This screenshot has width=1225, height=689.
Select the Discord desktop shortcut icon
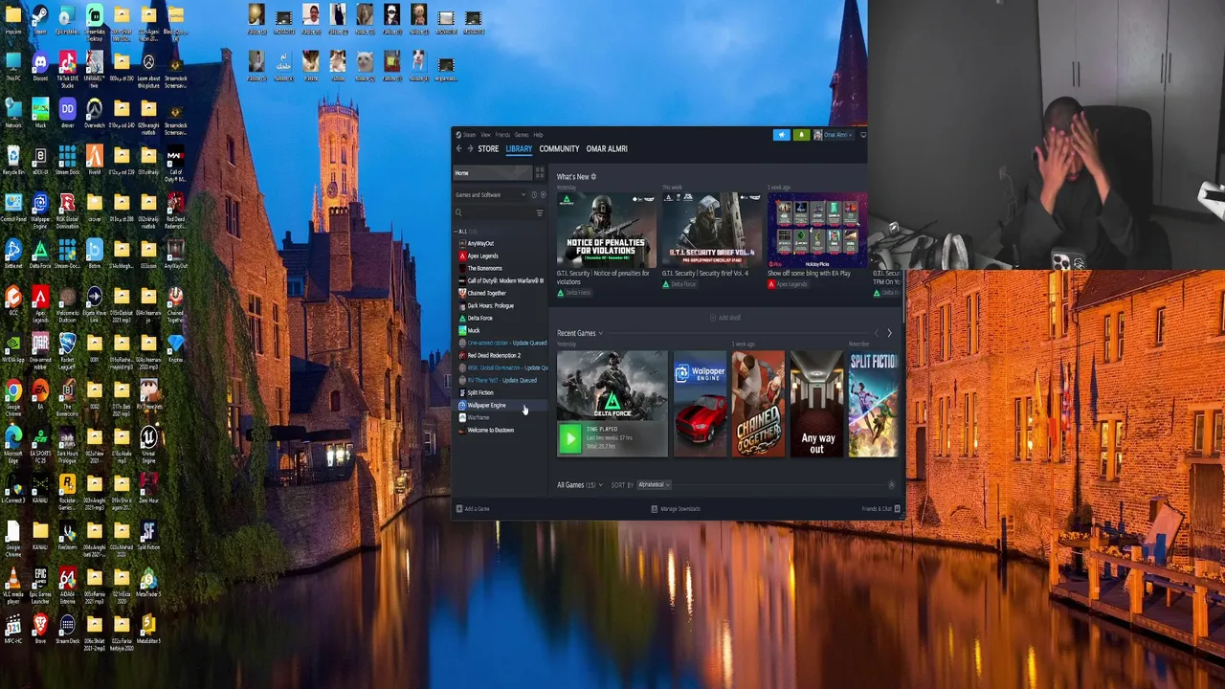coord(40,68)
